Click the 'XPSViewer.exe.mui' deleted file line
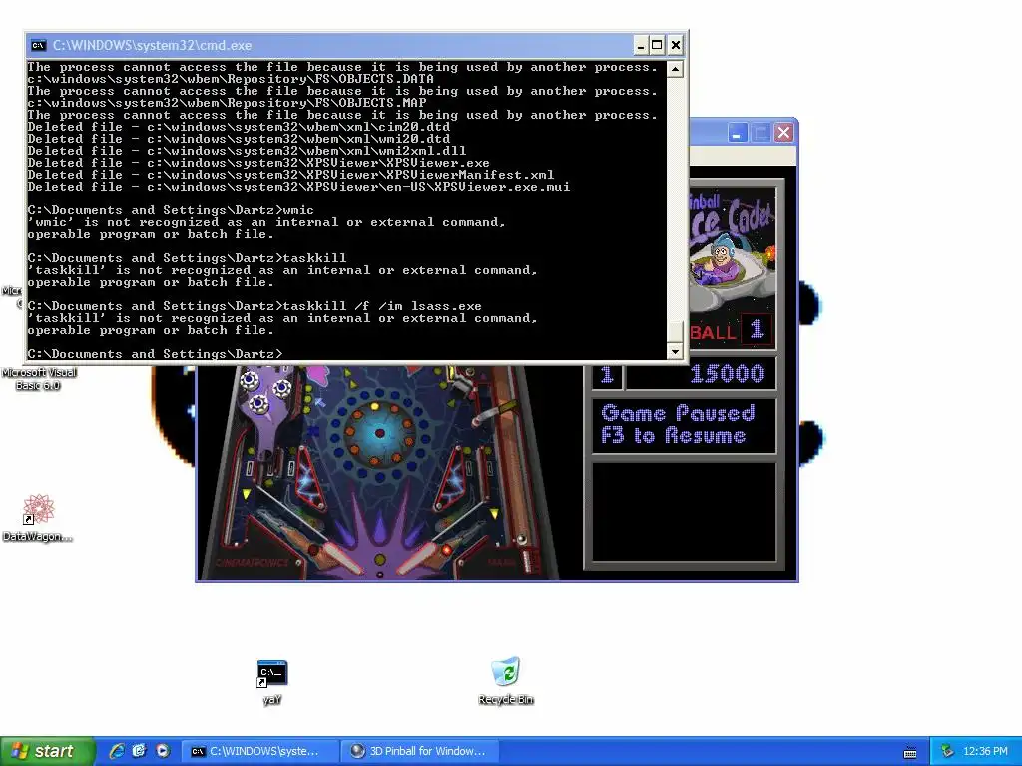Image resolution: width=1022 pixels, height=766 pixels. (298, 187)
